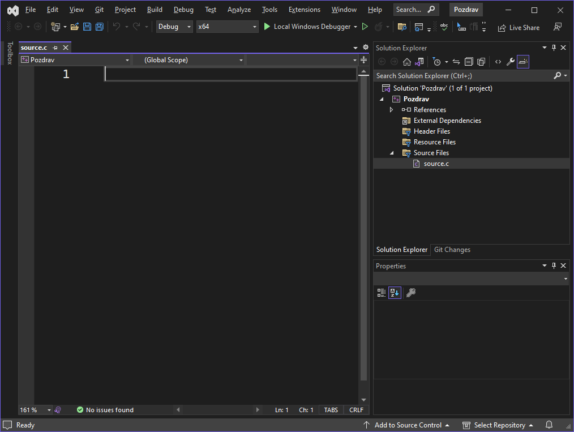Click the Start Without Debugging outline arrow
The height and width of the screenshot is (432, 574).
365,27
